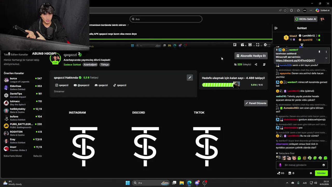The width and height of the screenshot is (332, 187).
Task: Click KICKs Satın Al button
Action: pos(306,19)
